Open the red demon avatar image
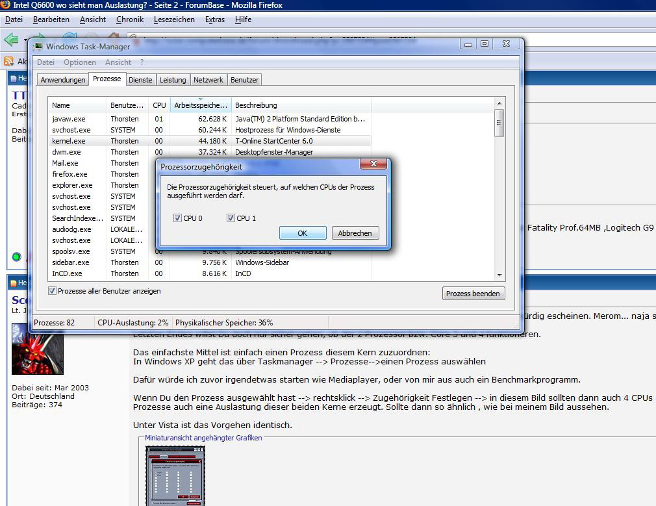Screen dimensions: 656x506 38,349
